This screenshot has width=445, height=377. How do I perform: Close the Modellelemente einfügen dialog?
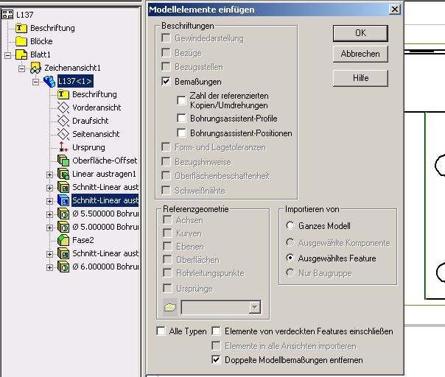[394, 10]
